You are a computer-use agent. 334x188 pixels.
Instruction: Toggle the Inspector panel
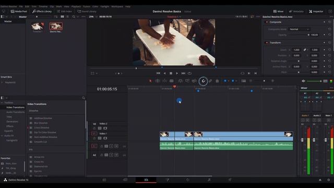[316, 11]
